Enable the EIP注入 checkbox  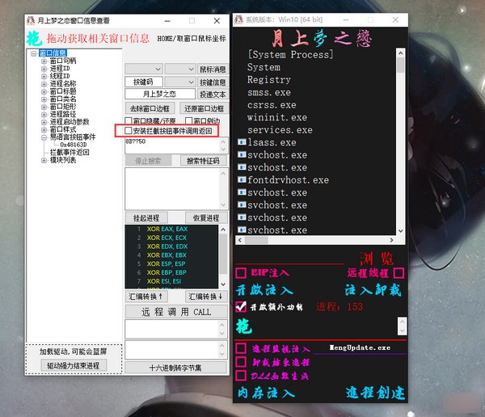(241, 273)
